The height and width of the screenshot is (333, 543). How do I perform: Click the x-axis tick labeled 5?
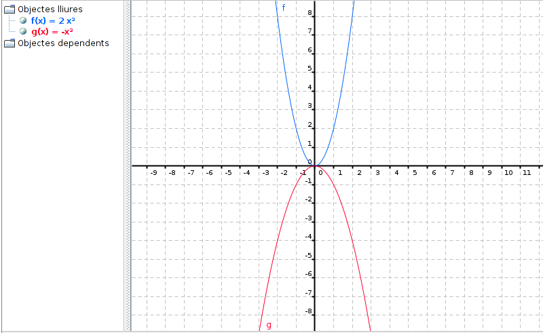click(415, 173)
